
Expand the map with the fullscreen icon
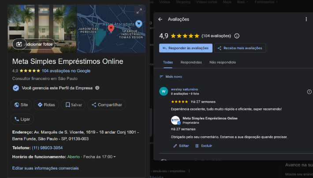[139, 11]
